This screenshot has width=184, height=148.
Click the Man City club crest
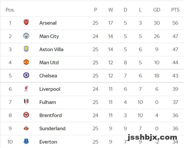(26, 36)
